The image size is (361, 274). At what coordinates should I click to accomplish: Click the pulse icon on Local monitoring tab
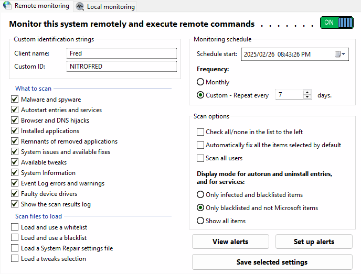point(80,6)
